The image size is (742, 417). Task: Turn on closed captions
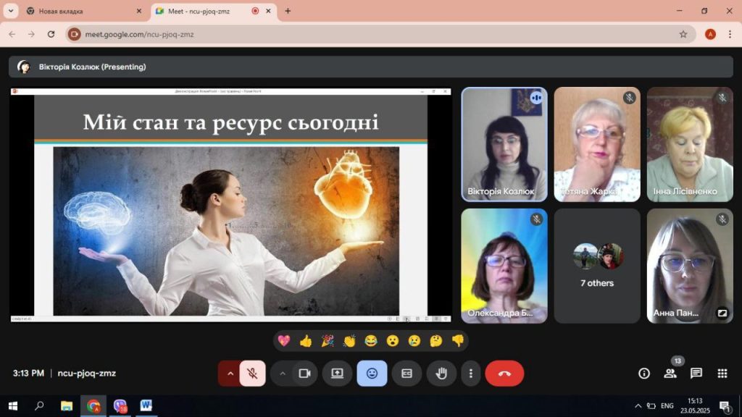[x=407, y=374]
